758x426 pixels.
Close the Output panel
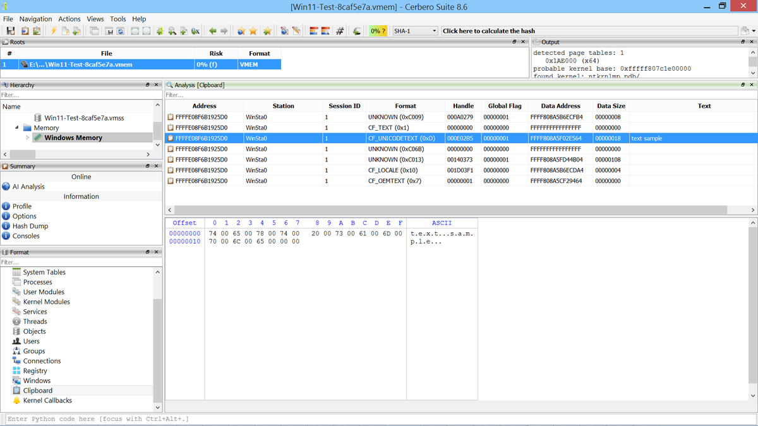click(x=752, y=42)
